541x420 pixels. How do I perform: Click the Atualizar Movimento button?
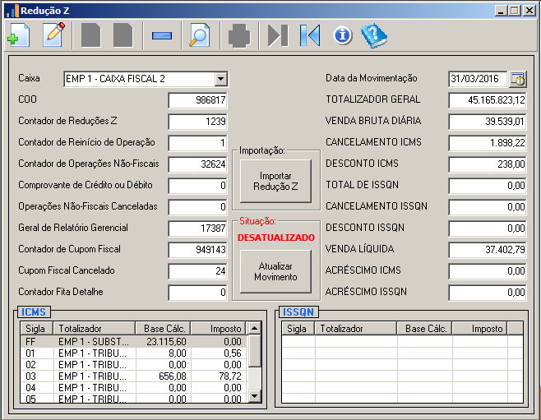pos(275,272)
